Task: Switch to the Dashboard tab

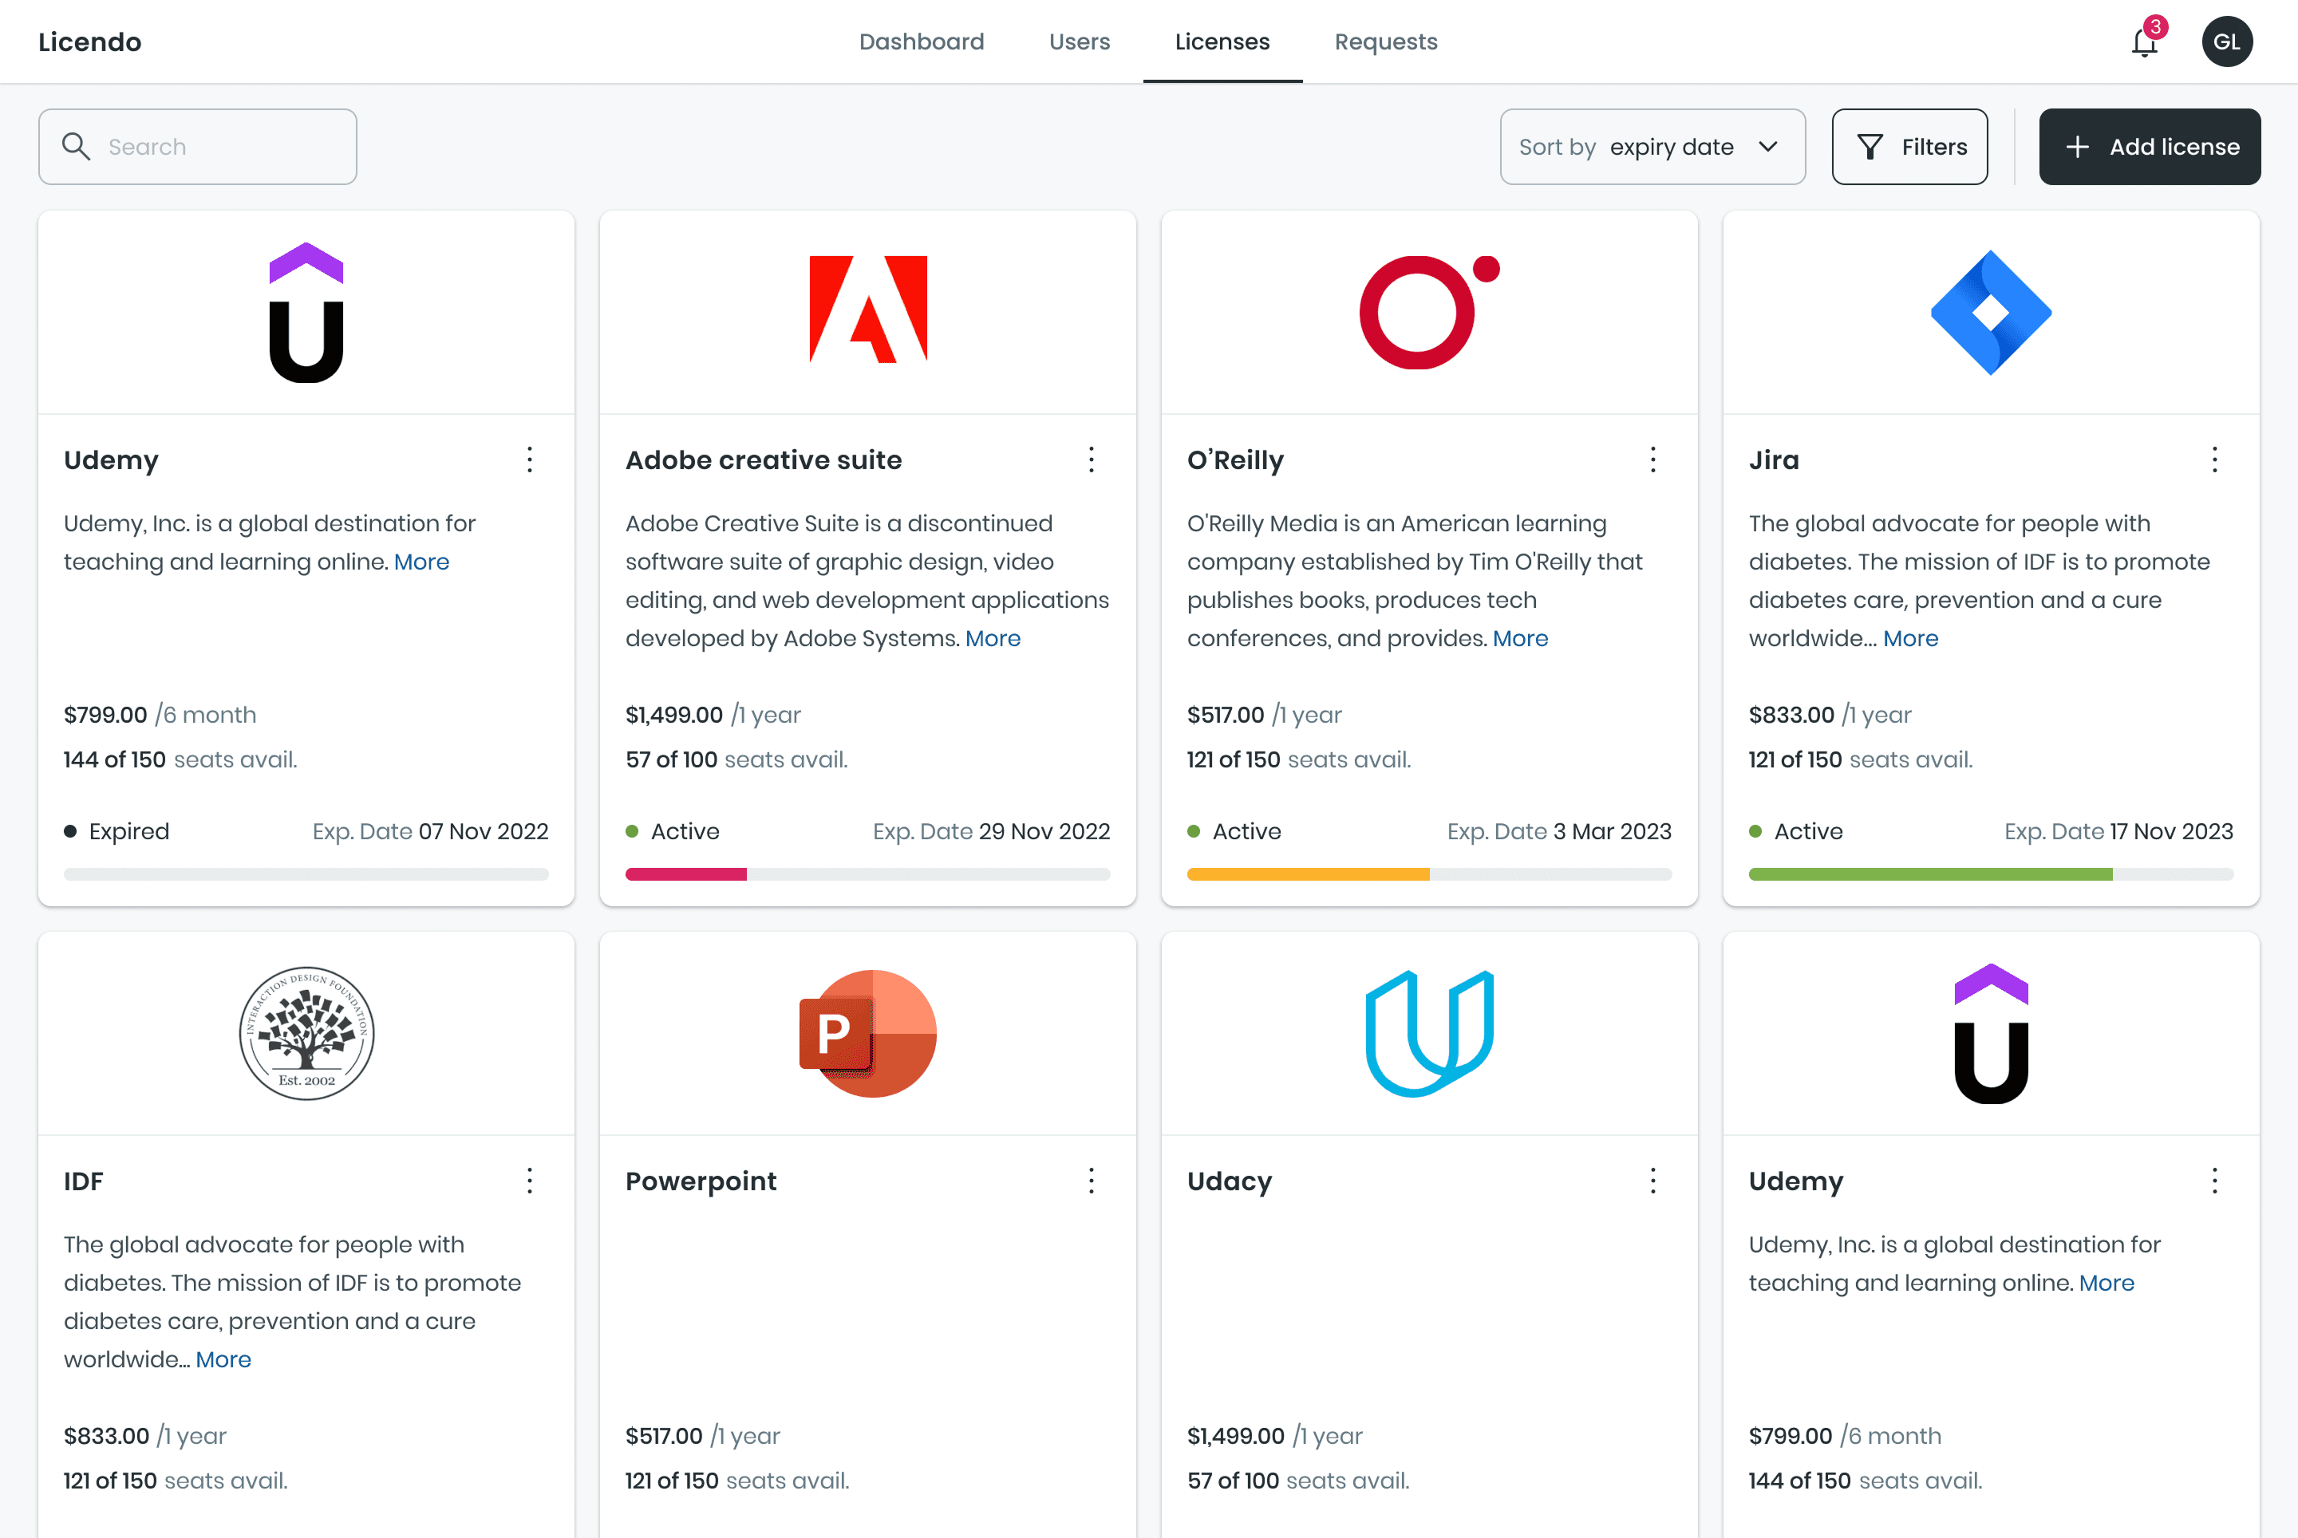Action: click(922, 42)
